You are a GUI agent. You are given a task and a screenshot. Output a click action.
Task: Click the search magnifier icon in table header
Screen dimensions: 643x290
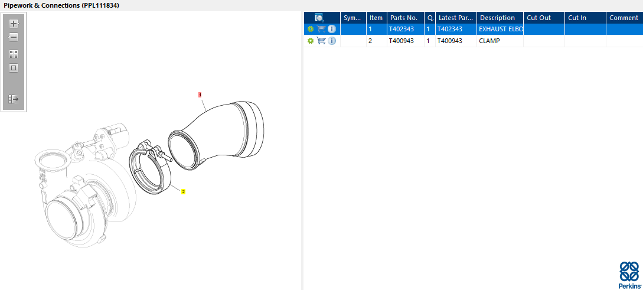pyautogui.click(x=319, y=18)
